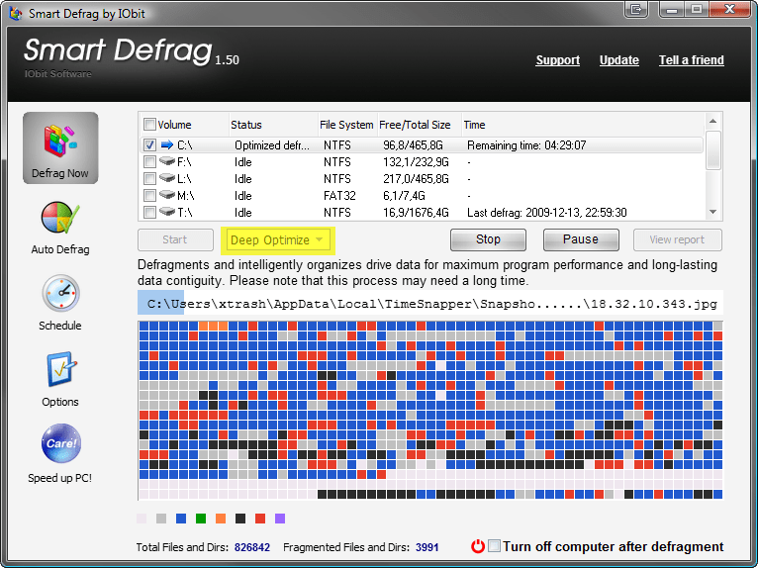Image resolution: width=758 pixels, height=568 pixels.
Task: Click the M:\ drive icon
Action: coord(167,195)
